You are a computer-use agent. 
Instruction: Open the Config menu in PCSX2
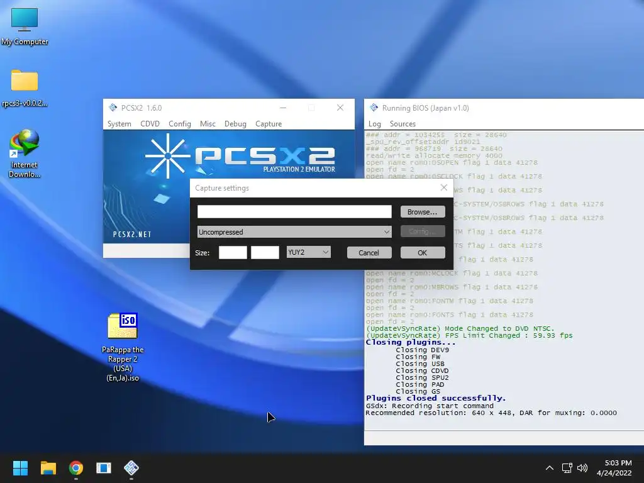coord(179,124)
